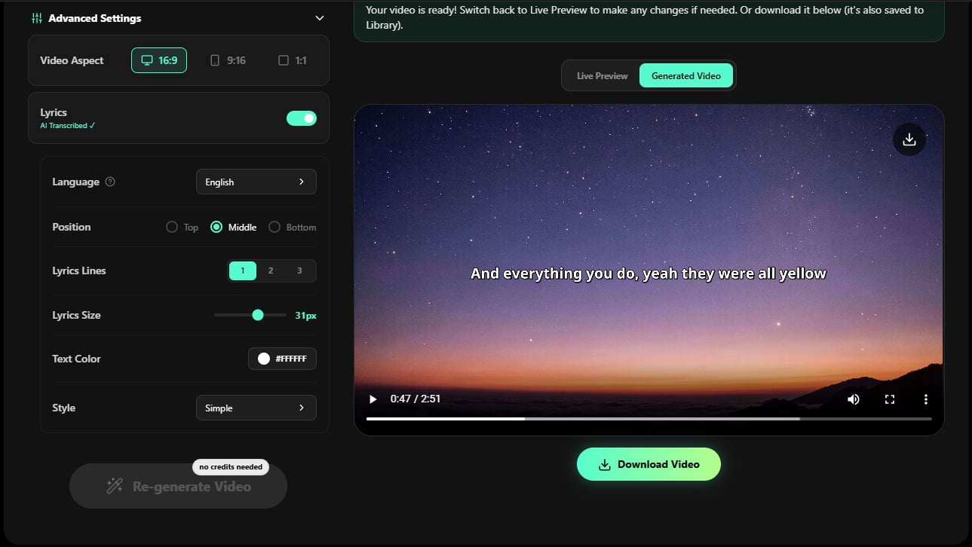Select 1:1 video aspect
Viewport: 972px width, 547px height.
click(x=293, y=60)
